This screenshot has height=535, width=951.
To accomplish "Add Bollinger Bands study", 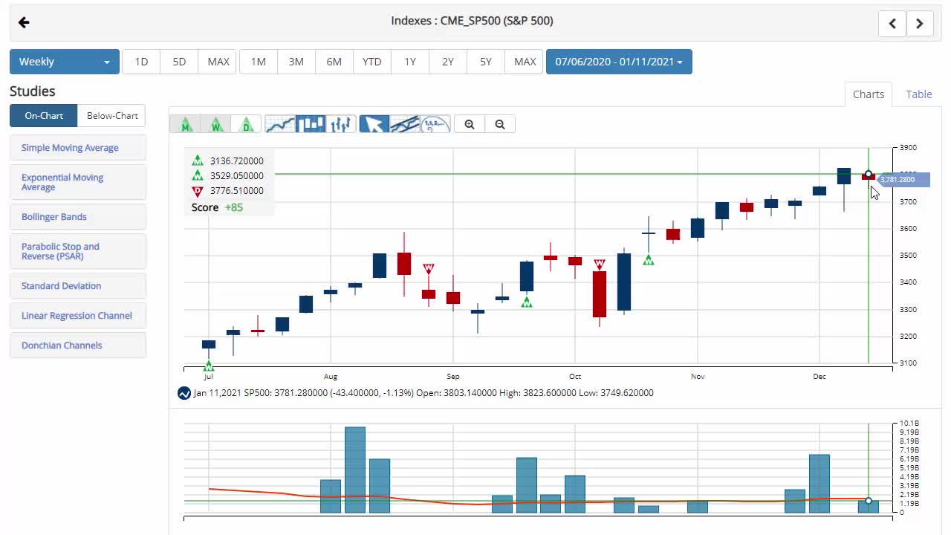I will click(x=78, y=217).
